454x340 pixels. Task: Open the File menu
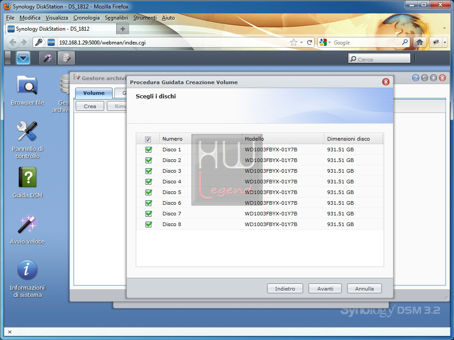coord(10,18)
